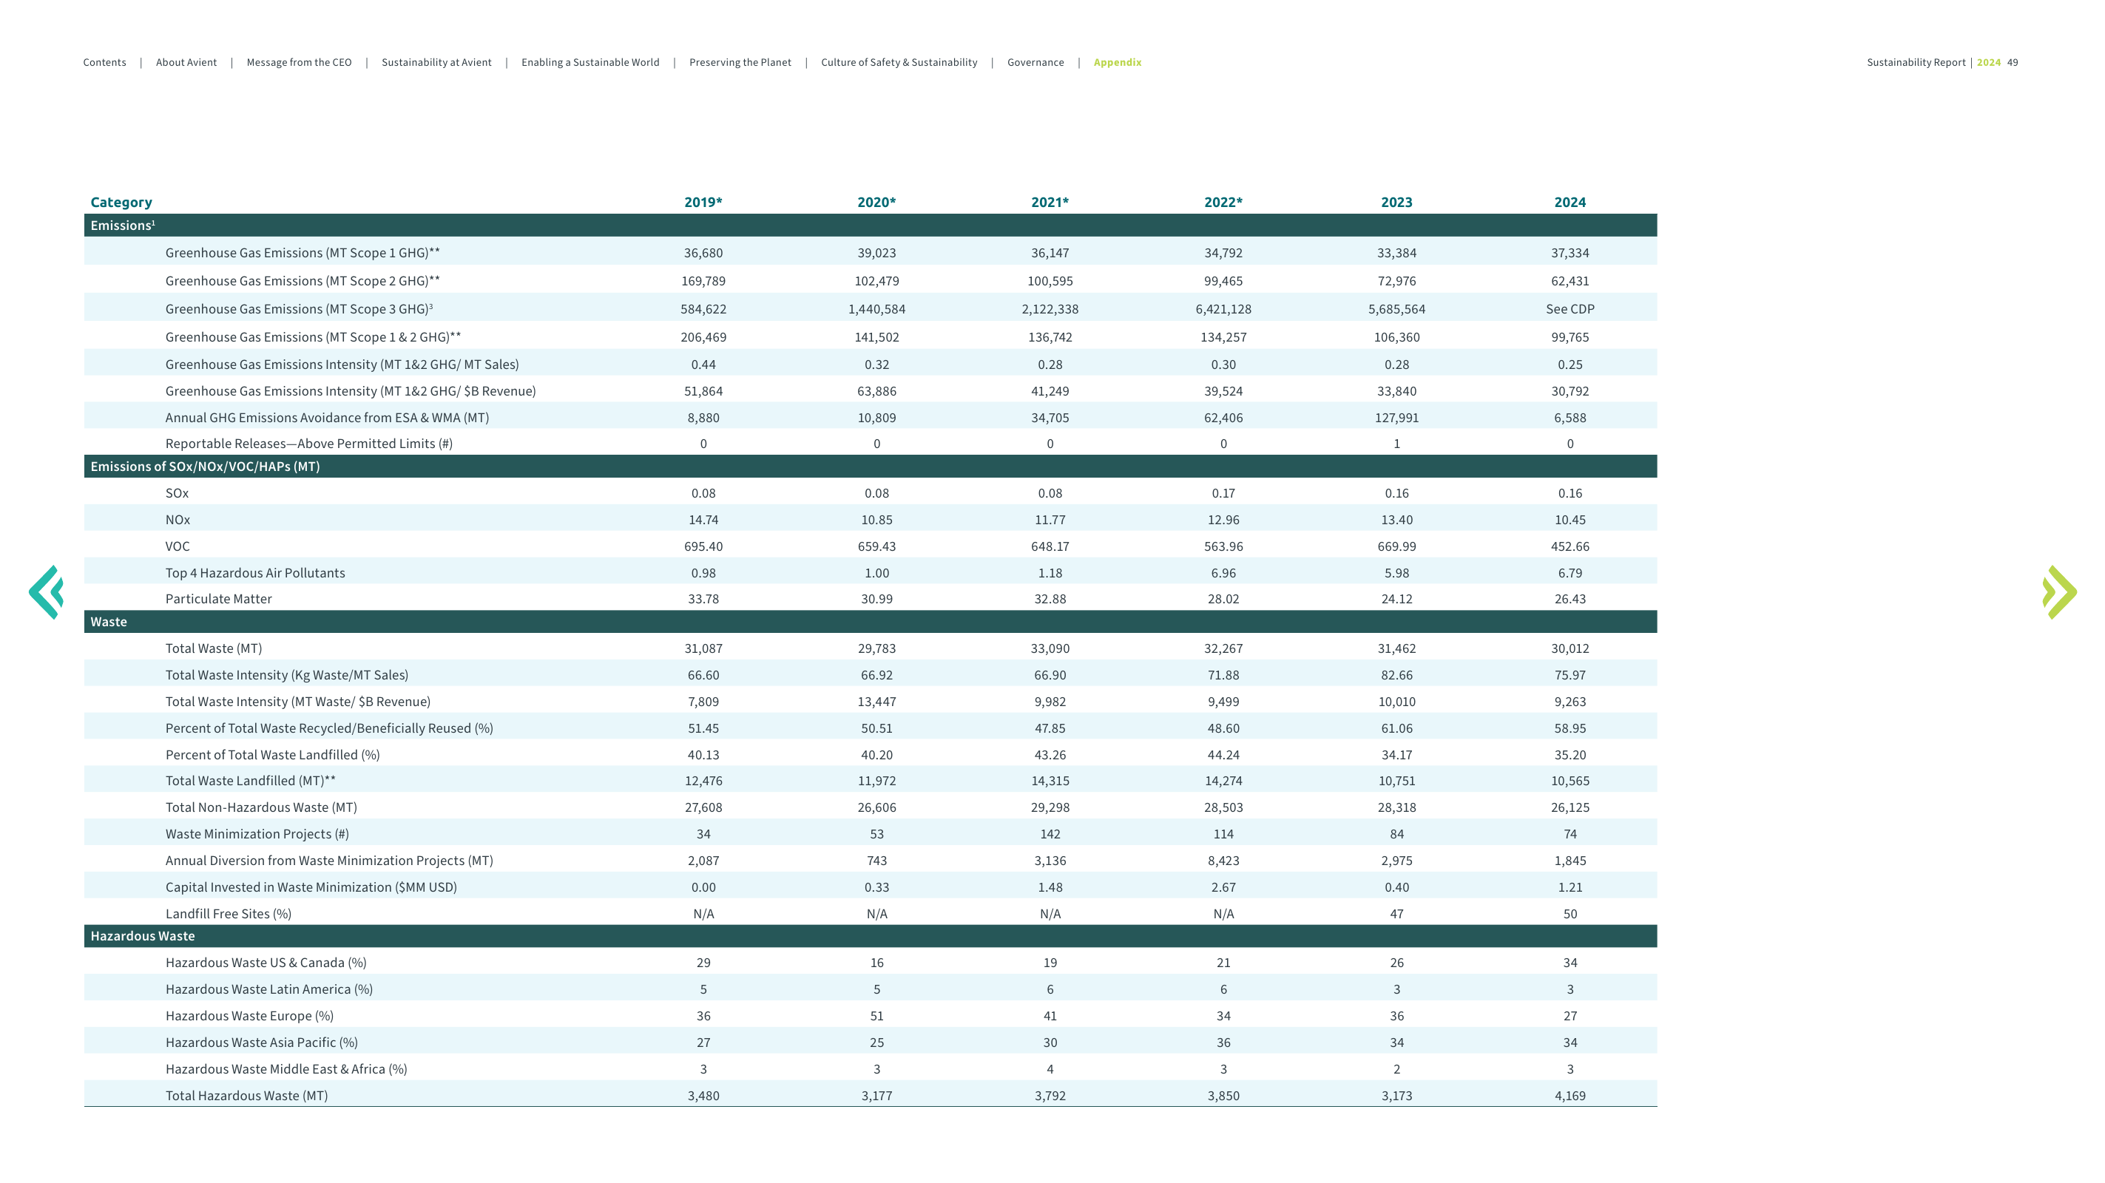Go to previous page with left chevron arrow
This screenshot has width=2105, height=1183.
pyautogui.click(x=46, y=592)
